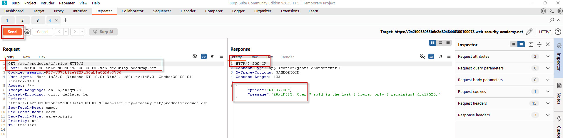Click the Cancel request button
The image size is (563, 138).
click(x=43, y=32)
